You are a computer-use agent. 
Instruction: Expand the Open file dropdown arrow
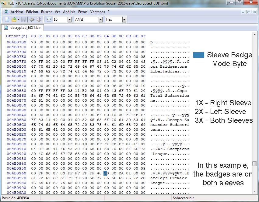[18, 19]
